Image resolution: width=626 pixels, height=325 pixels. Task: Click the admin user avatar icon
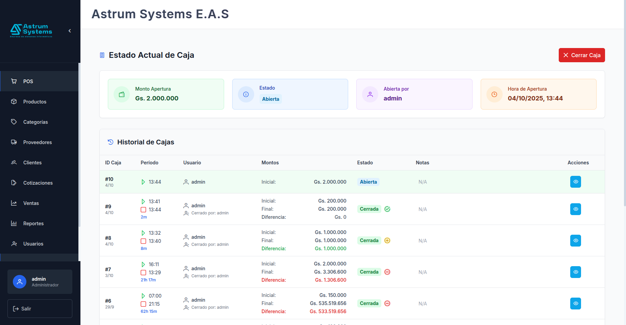20,282
